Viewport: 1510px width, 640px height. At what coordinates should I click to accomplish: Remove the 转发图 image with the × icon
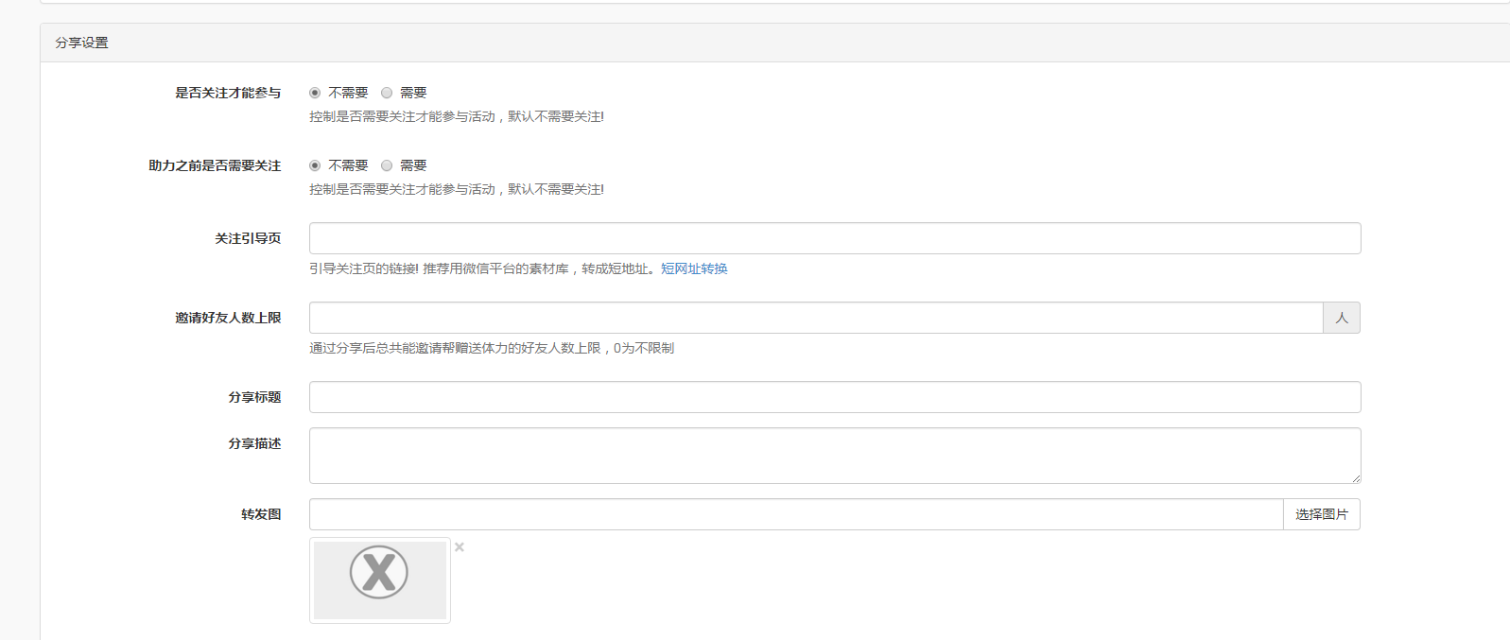tap(460, 547)
